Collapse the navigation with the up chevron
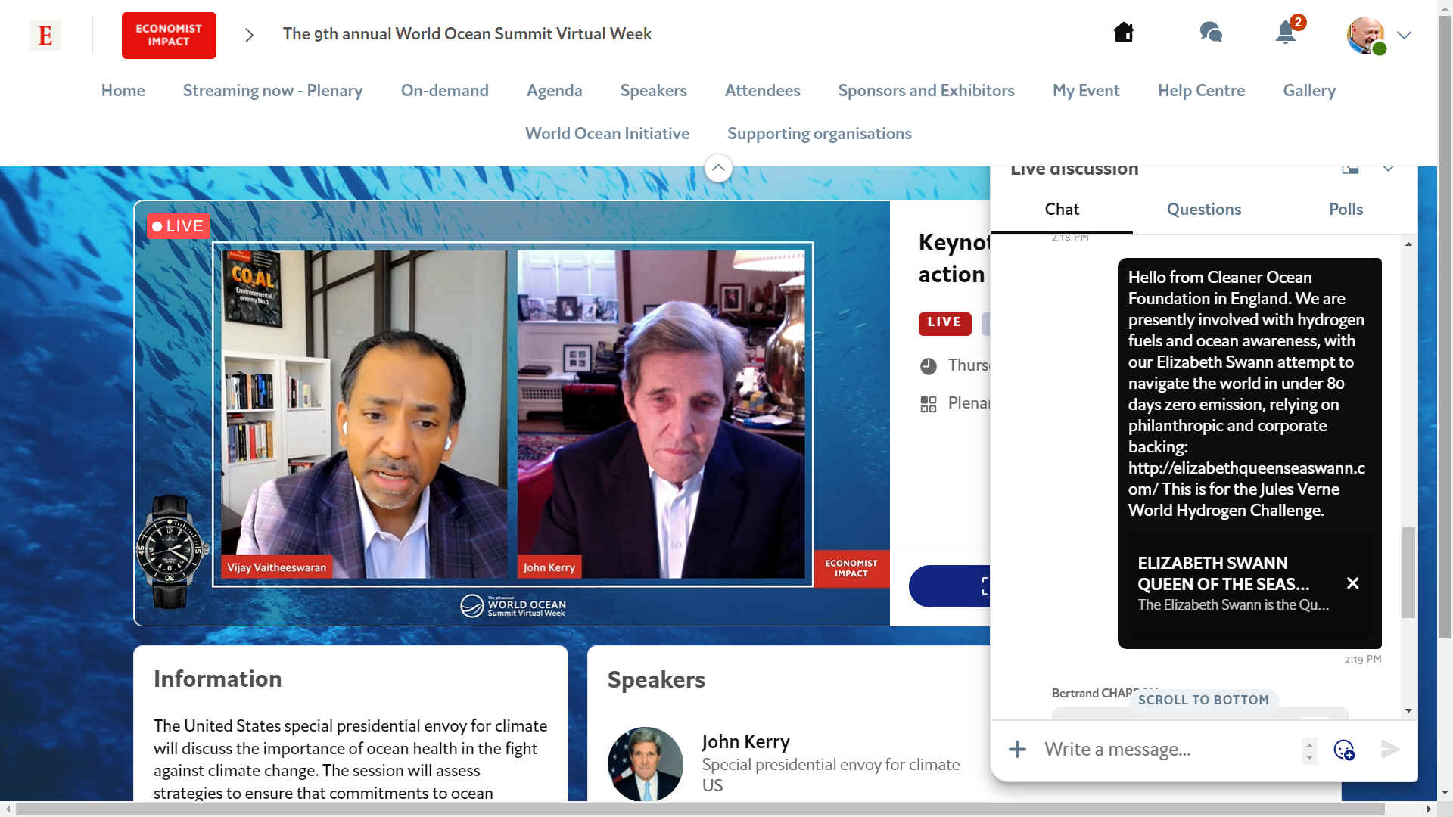 coord(718,168)
